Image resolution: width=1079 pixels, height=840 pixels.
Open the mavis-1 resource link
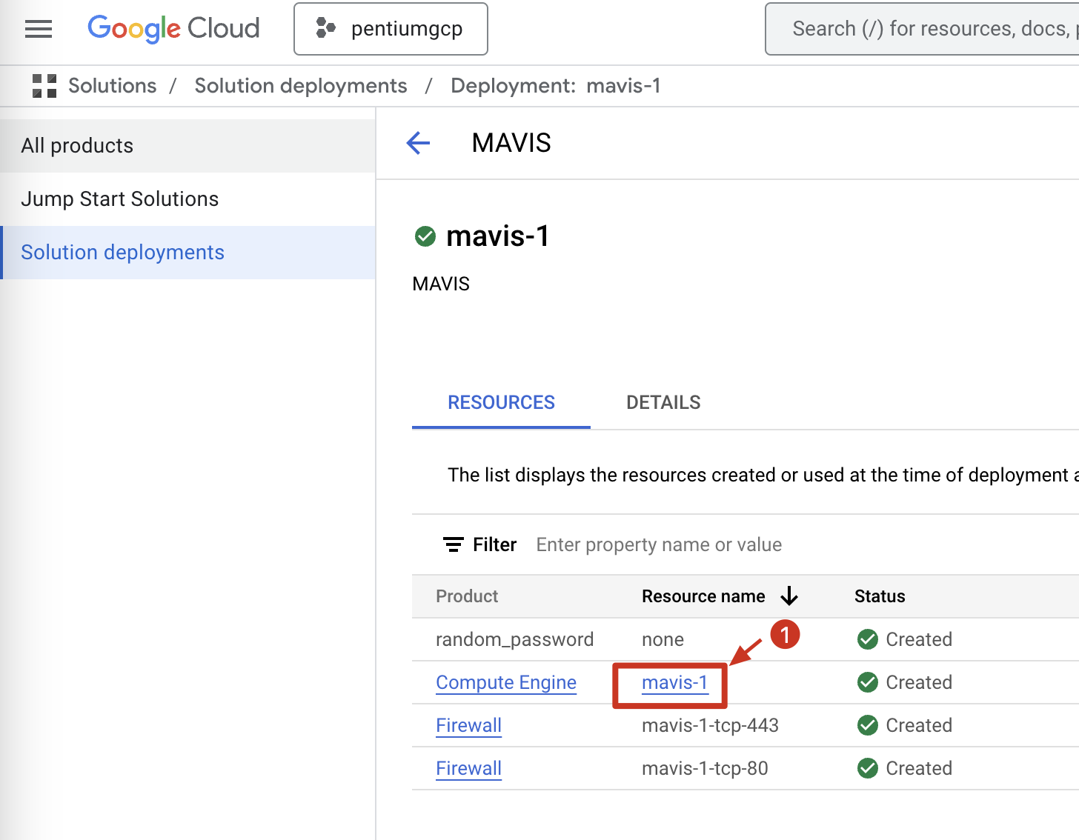674,682
